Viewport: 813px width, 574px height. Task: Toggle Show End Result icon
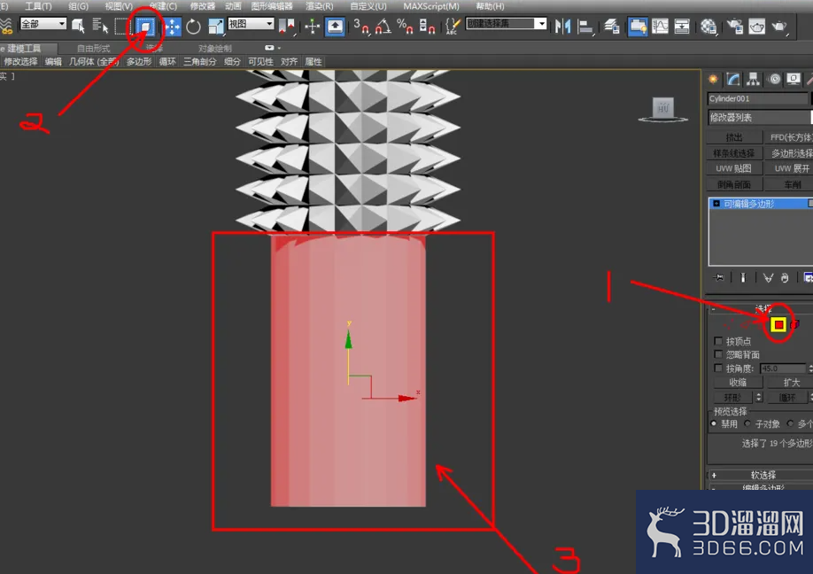pyautogui.click(x=743, y=277)
